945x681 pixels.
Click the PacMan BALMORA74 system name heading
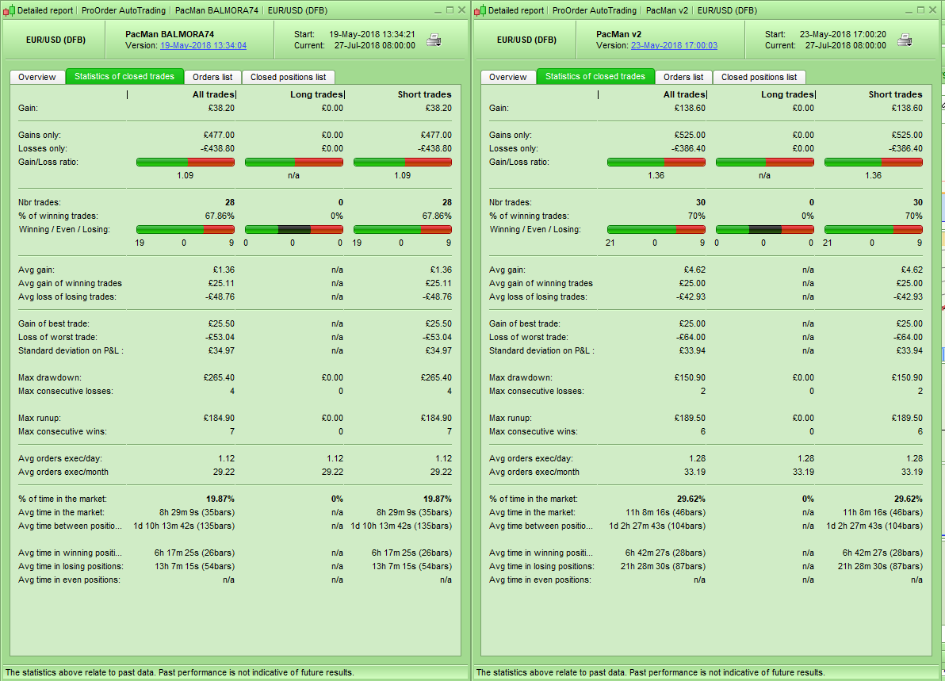click(x=170, y=34)
